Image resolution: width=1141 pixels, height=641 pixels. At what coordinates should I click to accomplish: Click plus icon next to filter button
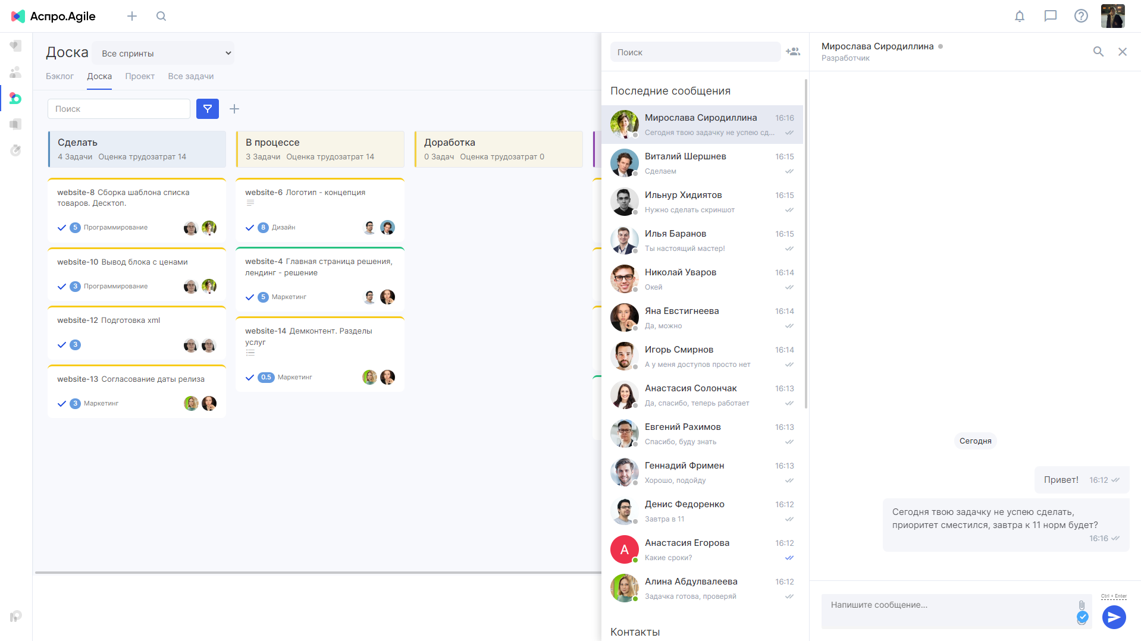234,109
